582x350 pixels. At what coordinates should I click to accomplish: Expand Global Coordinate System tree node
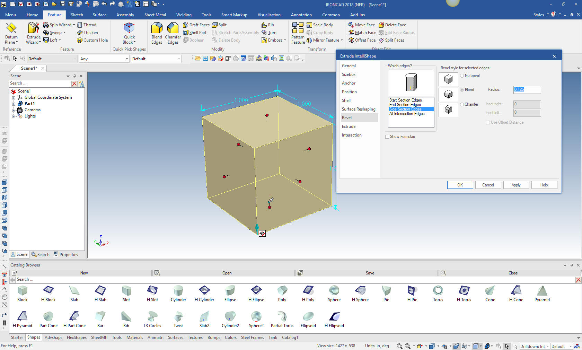[14, 97]
